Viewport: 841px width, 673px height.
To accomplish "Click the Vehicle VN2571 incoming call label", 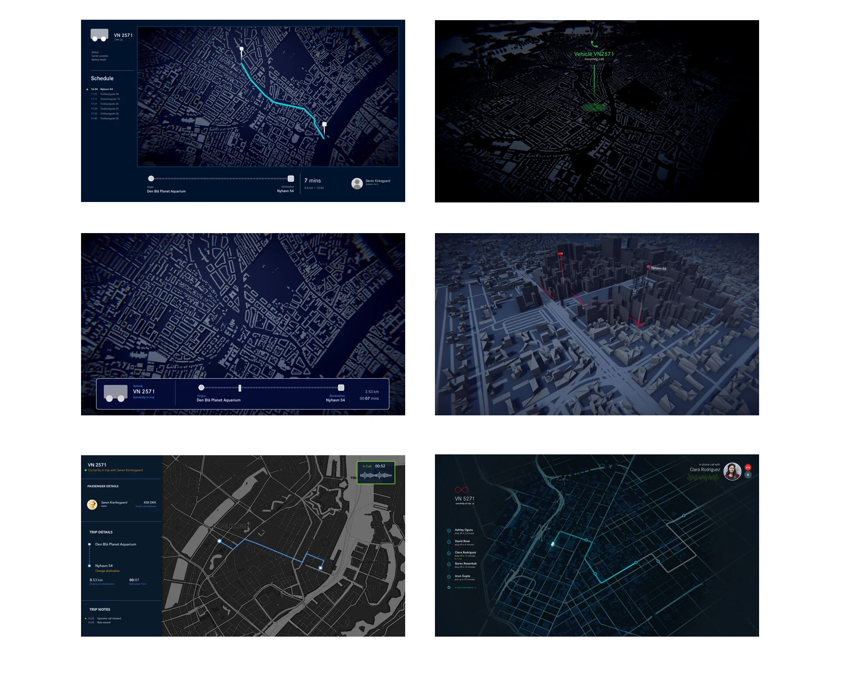I will (594, 54).
